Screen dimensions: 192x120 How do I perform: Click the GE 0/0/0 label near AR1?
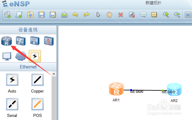pos(136,92)
